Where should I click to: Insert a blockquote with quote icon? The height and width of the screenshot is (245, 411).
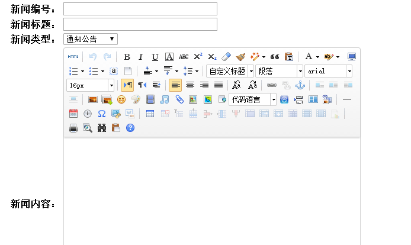click(x=274, y=57)
